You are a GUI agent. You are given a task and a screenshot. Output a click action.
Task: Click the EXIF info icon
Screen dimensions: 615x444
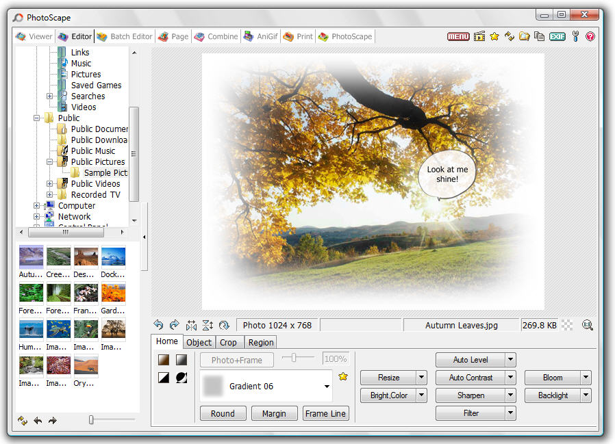pos(556,36)
